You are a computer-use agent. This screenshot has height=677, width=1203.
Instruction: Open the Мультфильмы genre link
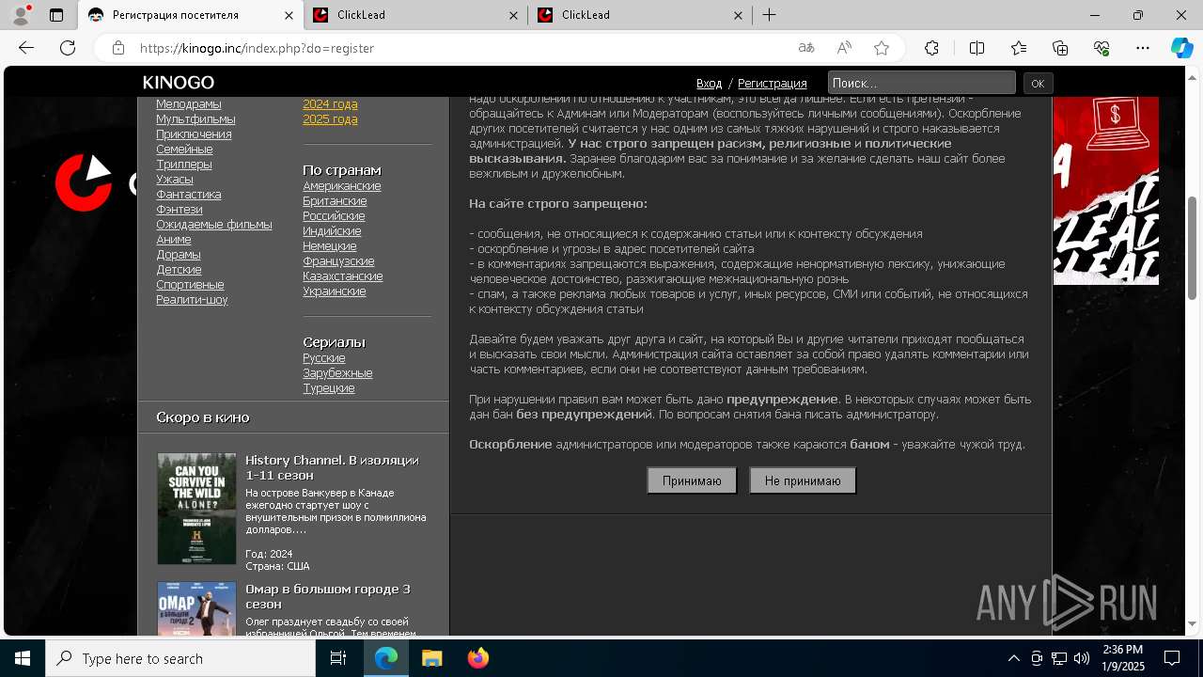pos(195,119)
